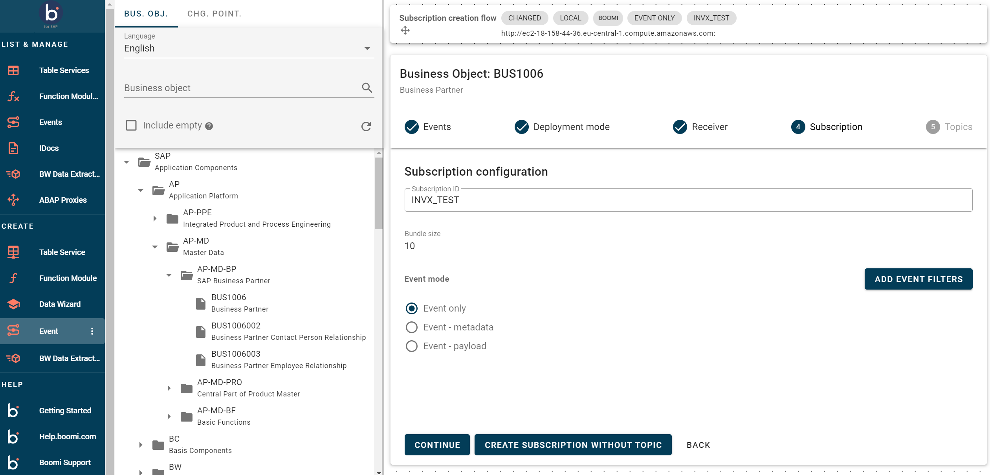Screen dimensions: 990x475
Task: Switch to the CHG. POINT. tab
Action: click(x=214, y=14)
